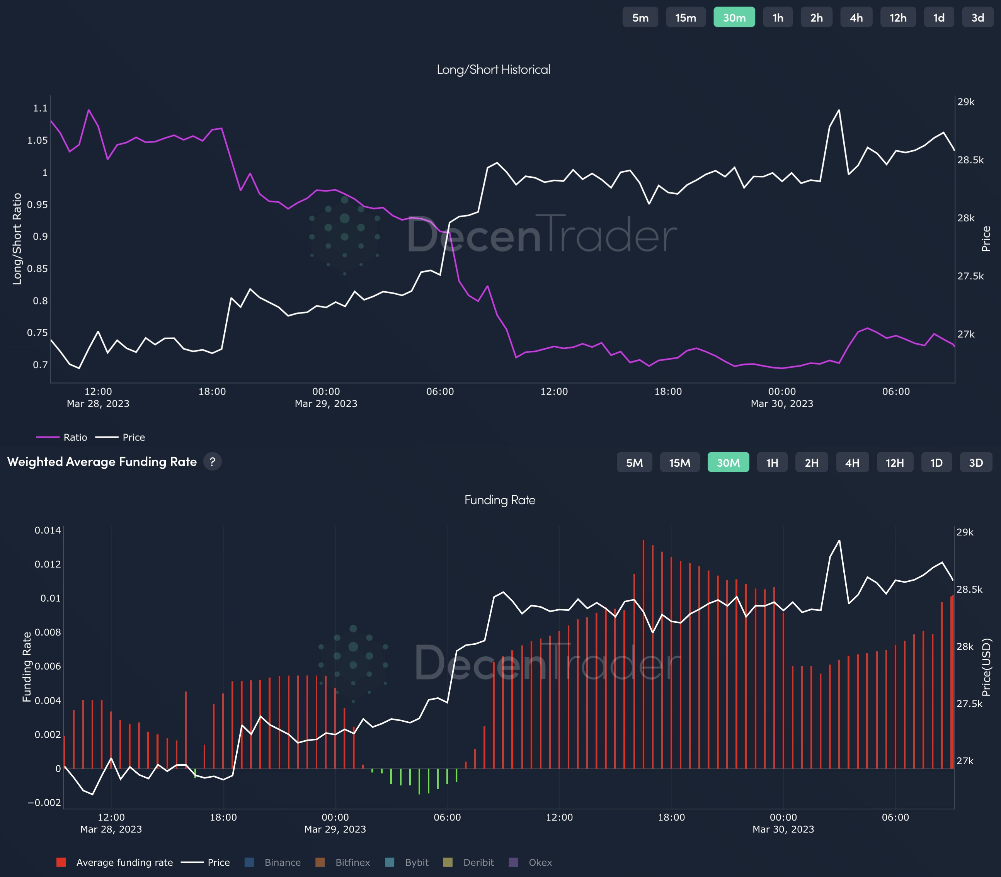Click the active 30M funding rate button
This screenshot has height=877, width=1001.
tap(728, 462)
